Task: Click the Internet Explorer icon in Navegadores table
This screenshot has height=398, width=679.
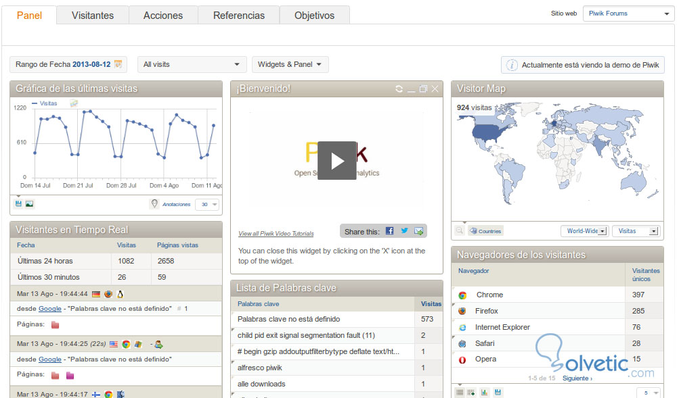Action: pyautogui.click(x=462, y=328)
